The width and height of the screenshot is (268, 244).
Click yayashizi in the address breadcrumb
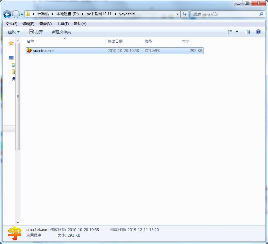click(x=127, y=14)
